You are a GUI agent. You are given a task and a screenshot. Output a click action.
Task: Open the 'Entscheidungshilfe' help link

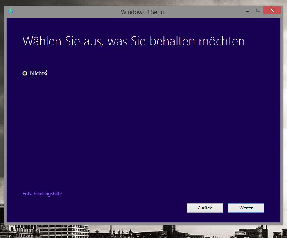[42, 194]
